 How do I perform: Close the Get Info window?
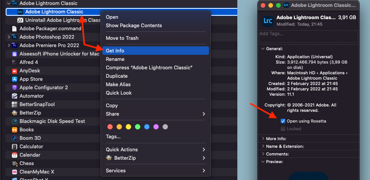point(263,5)
